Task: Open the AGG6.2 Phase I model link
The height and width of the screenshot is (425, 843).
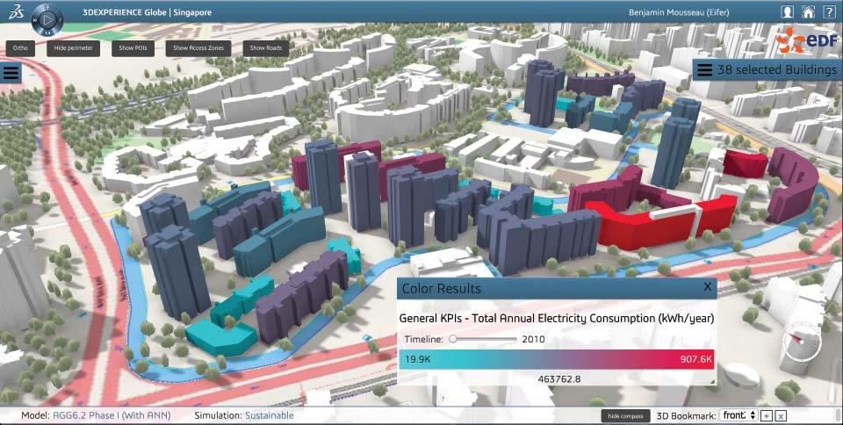Action: point(112,415)
